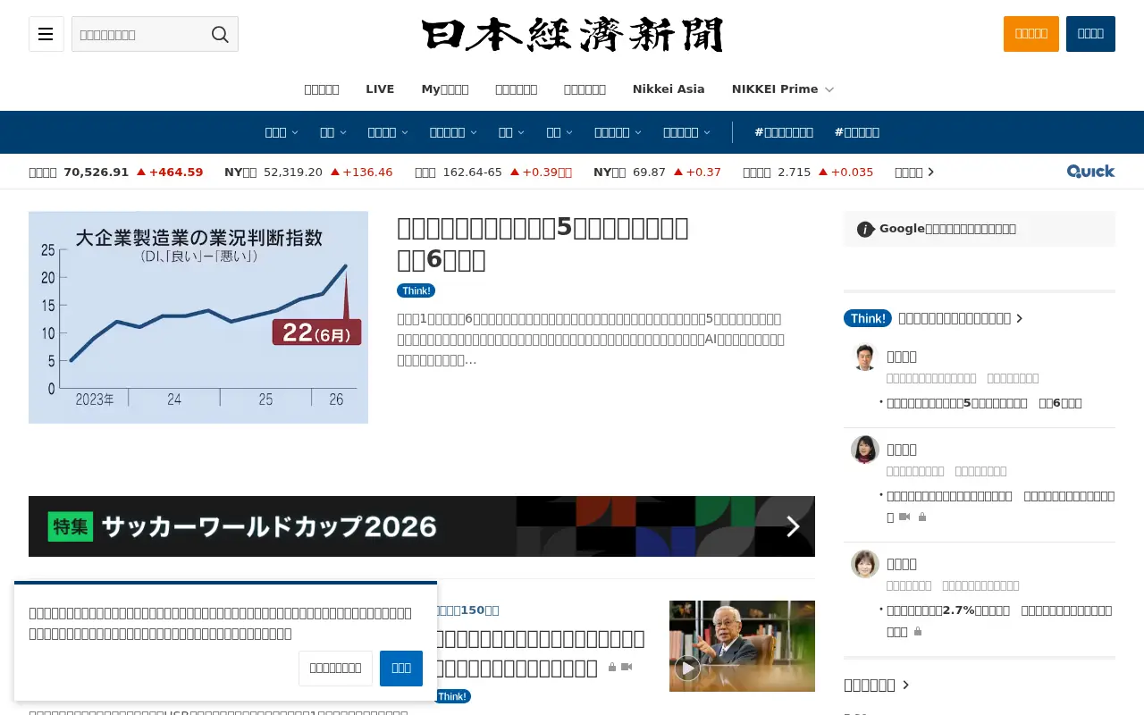
Task: Click the suited man's commentator avatar
Action: click(x=864, y=357)
